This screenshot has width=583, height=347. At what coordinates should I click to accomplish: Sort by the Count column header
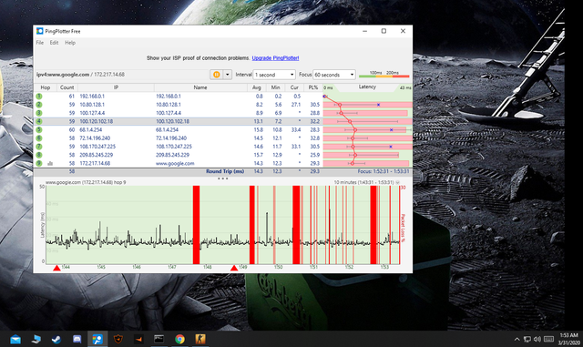coord(66,87)
